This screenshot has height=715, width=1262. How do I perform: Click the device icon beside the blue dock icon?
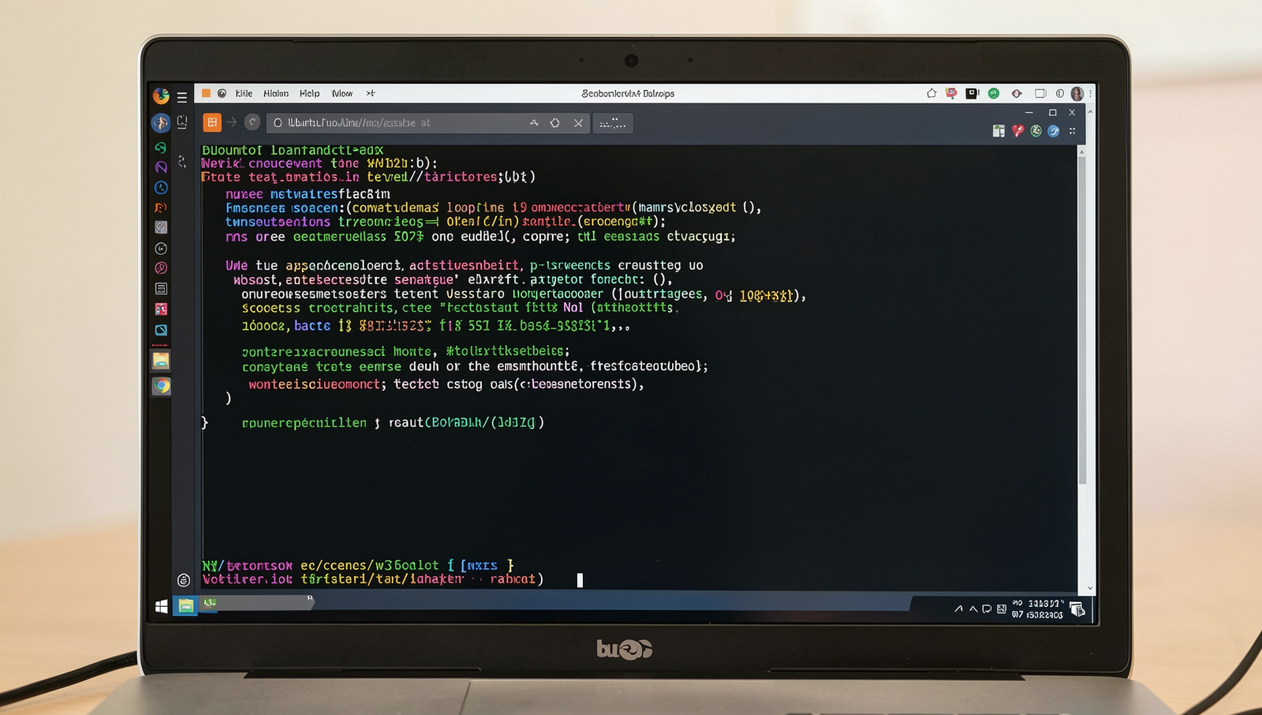182,122
